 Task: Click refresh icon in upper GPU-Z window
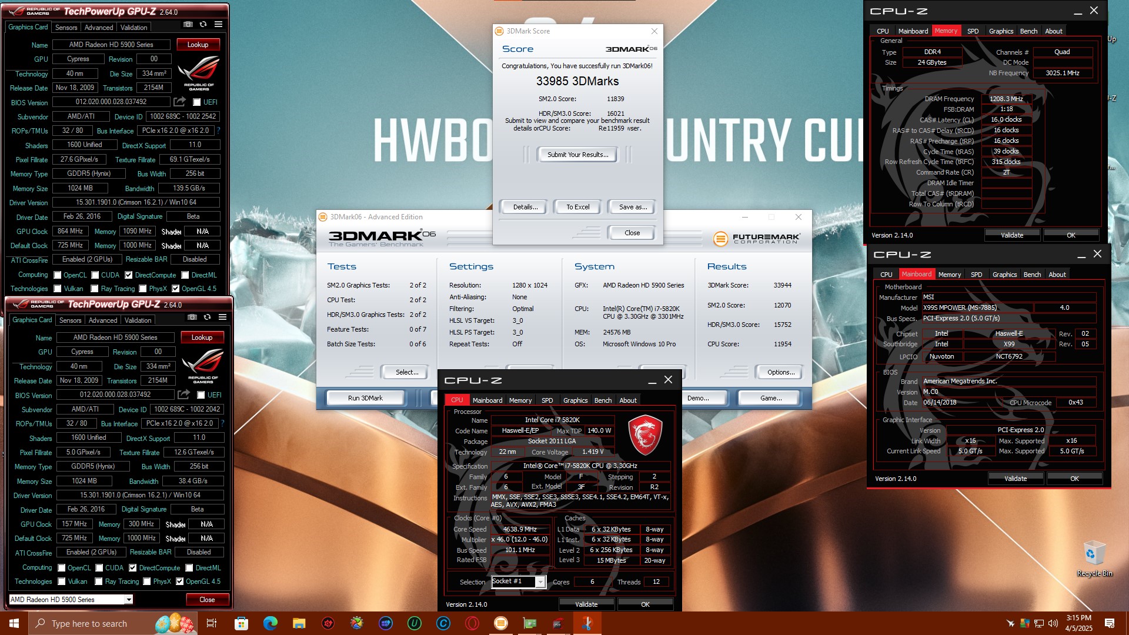click(x=203, y=25)
